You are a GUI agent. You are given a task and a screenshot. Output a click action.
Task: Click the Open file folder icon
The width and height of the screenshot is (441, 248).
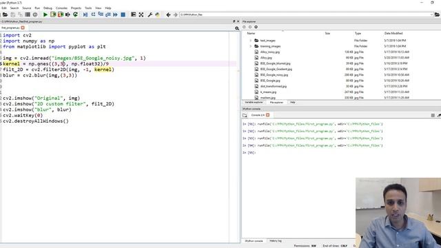coord(5,14)
